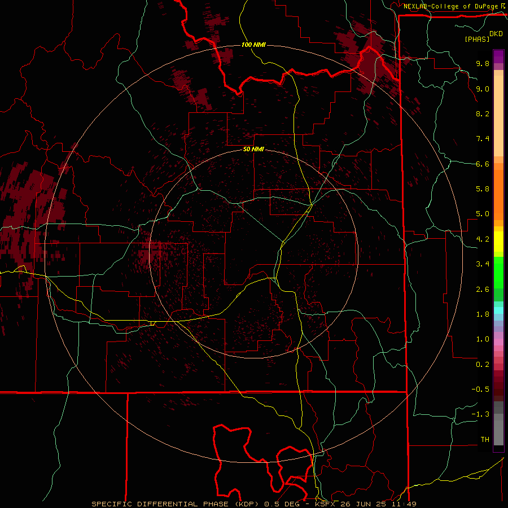Pick the large peach color bar segment
Screen dimensions: 508x508
tap(498, 116)
